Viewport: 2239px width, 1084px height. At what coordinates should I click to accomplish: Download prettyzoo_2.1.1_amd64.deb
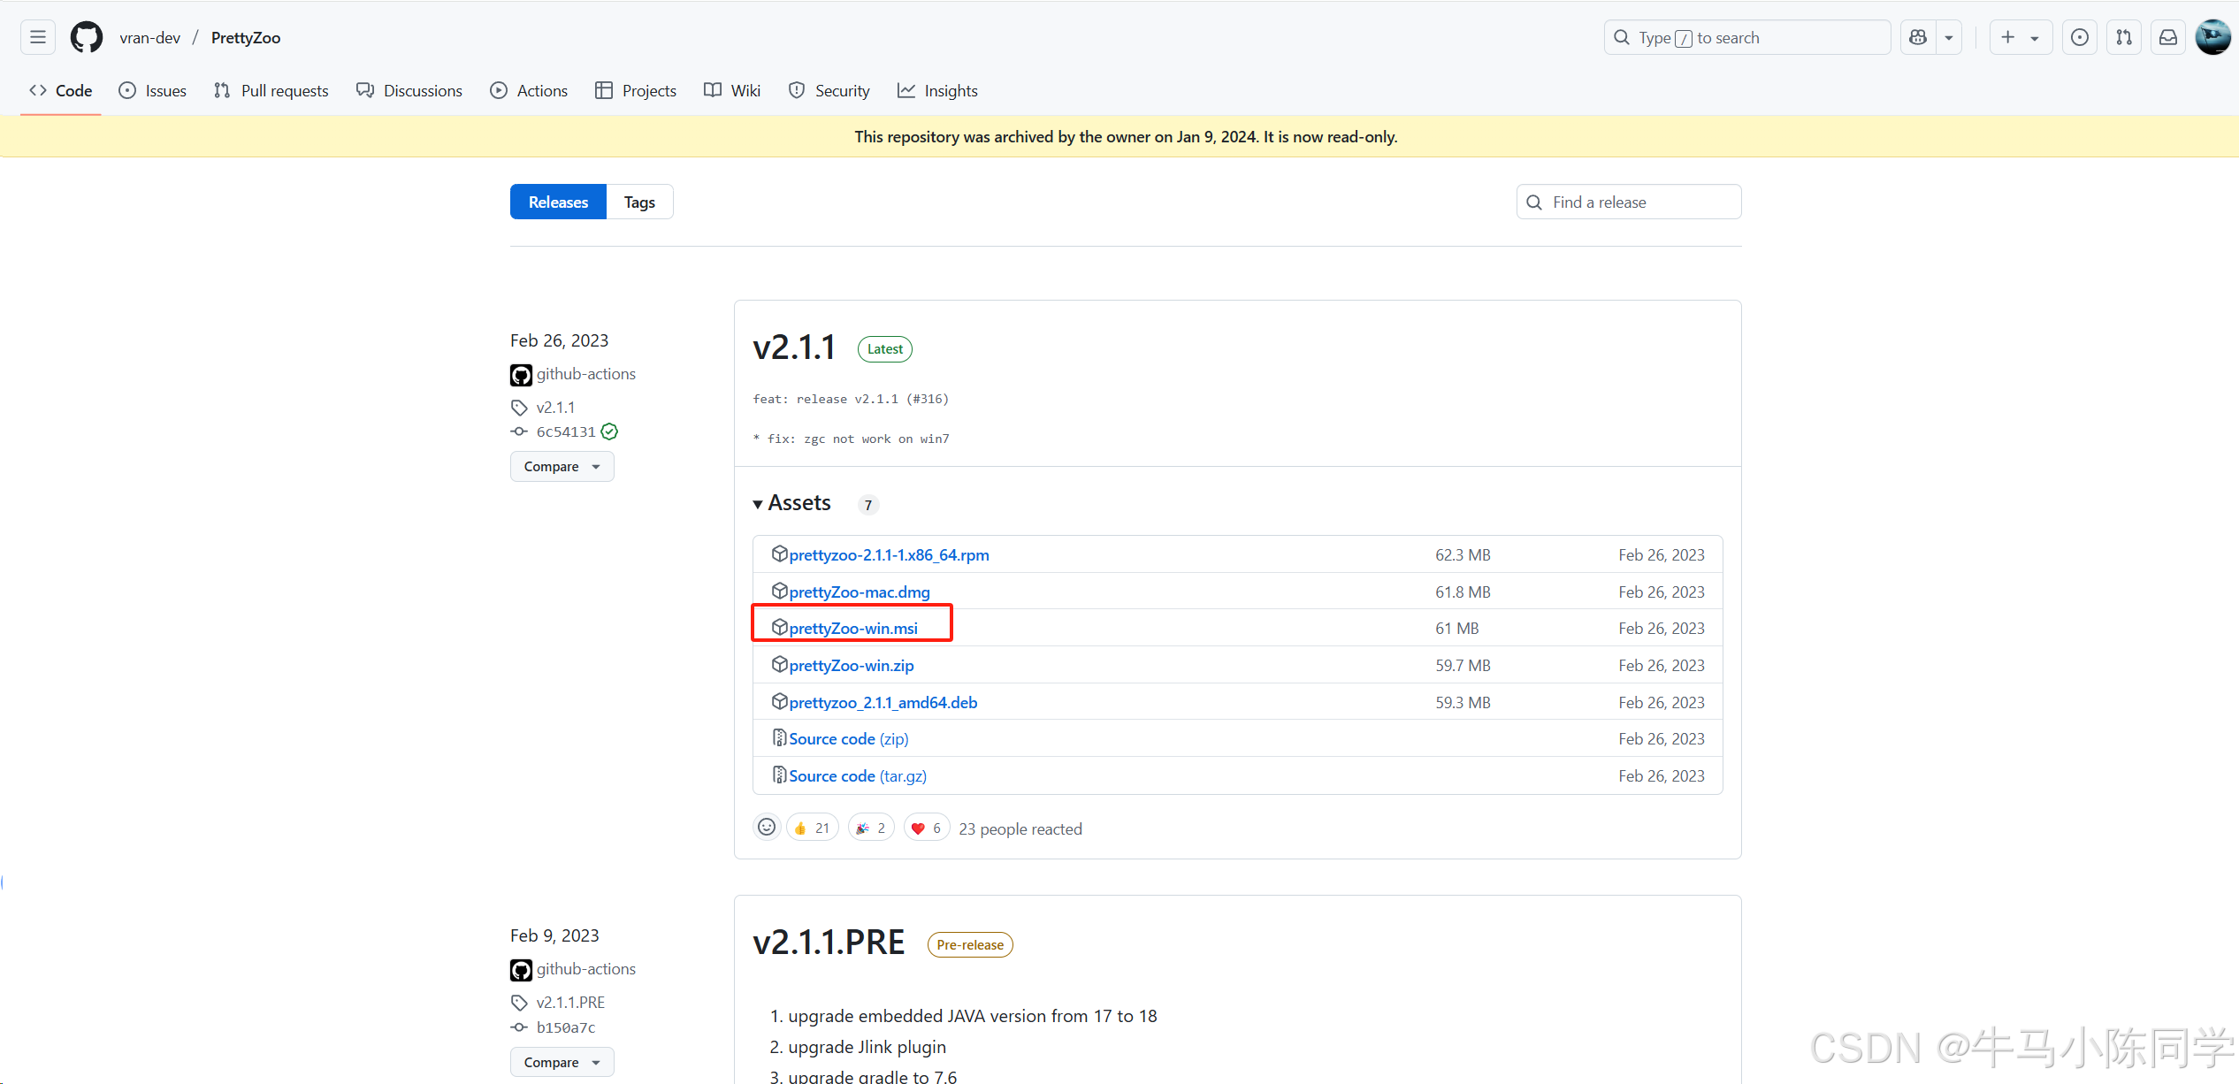click(x=883, y=702)
